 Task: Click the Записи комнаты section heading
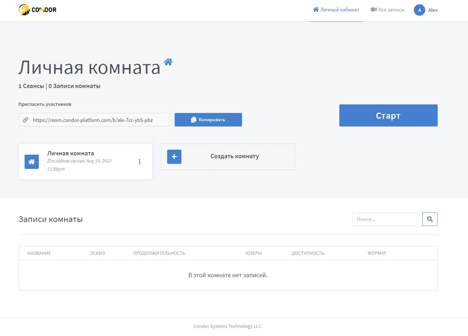(x=50, y=219)
